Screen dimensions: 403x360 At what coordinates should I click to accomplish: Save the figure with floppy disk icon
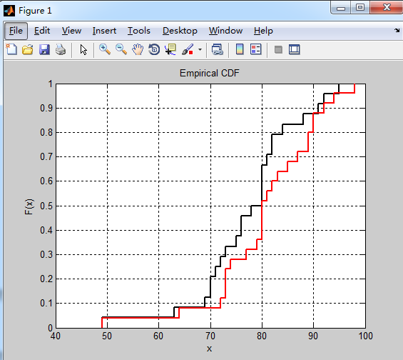click(44, 49)
